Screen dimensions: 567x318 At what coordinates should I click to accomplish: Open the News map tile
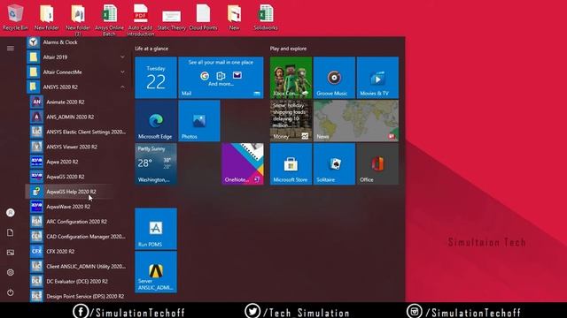[x=356, y=121]
